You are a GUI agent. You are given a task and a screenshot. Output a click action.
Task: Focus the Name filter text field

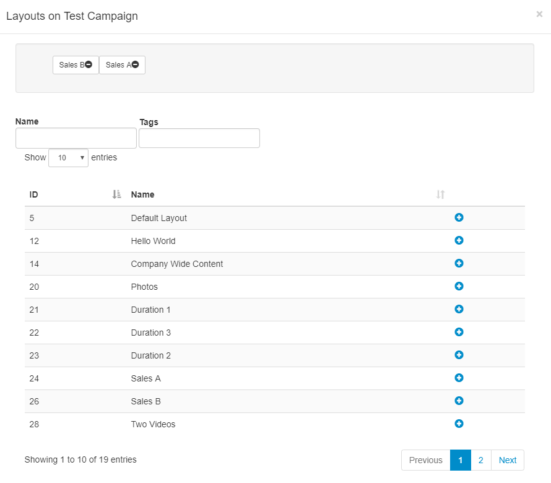coord(76,138)
